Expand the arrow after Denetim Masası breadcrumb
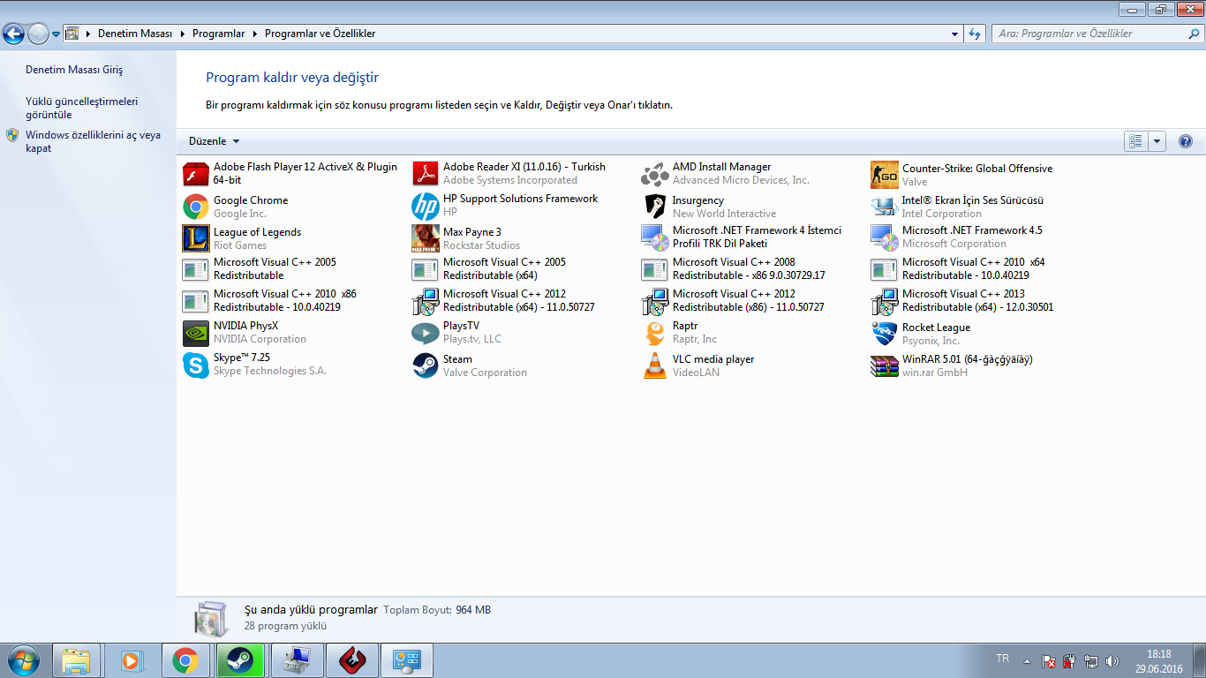 click(x=182, y=34)
